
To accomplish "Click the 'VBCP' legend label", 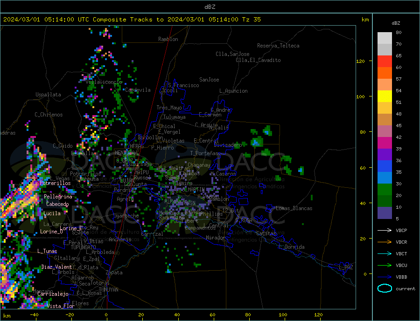I will pyautogui.click(x=401, y=230).
